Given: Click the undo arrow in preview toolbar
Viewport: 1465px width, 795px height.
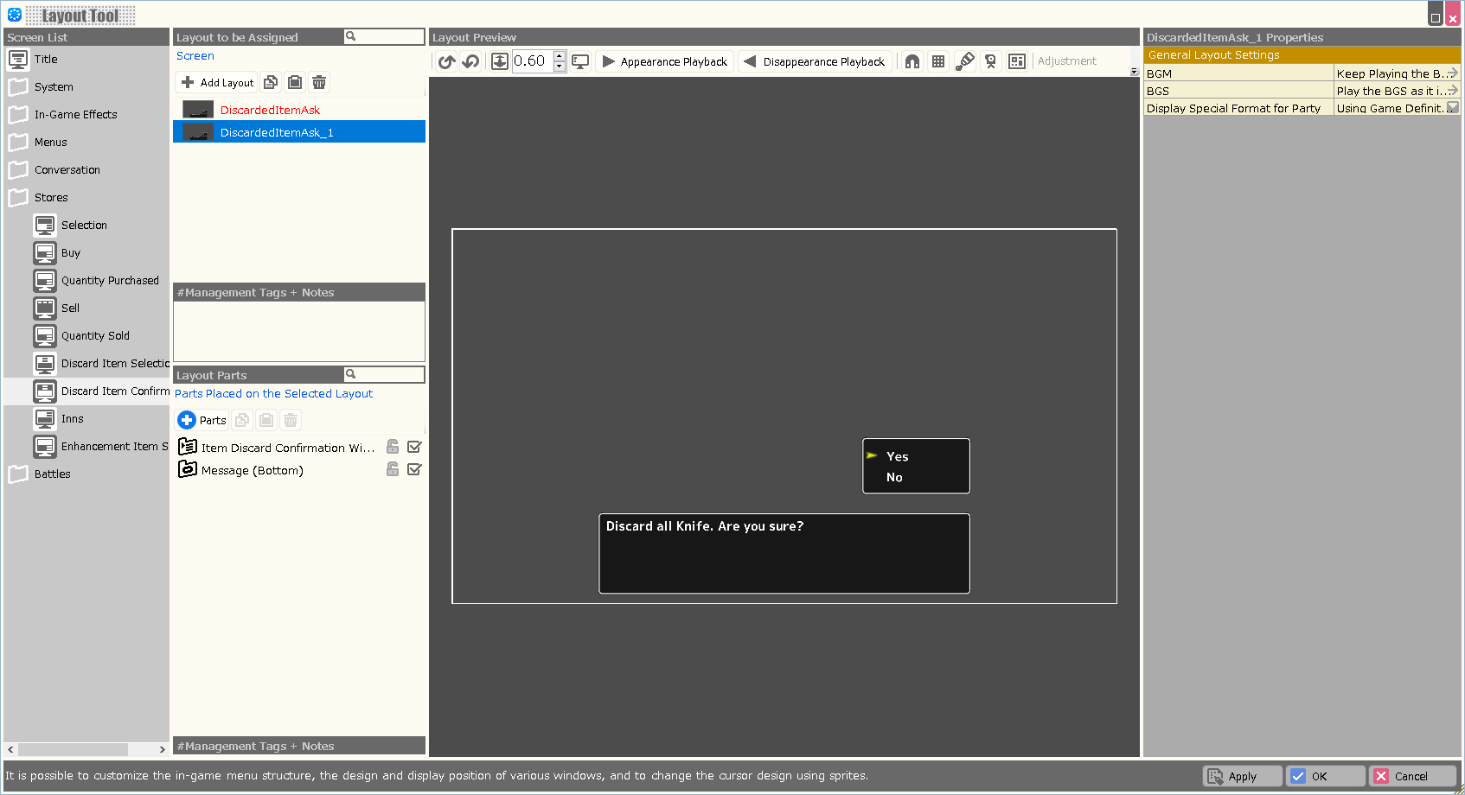Looking at the screenshot, I should coord(446,61).
